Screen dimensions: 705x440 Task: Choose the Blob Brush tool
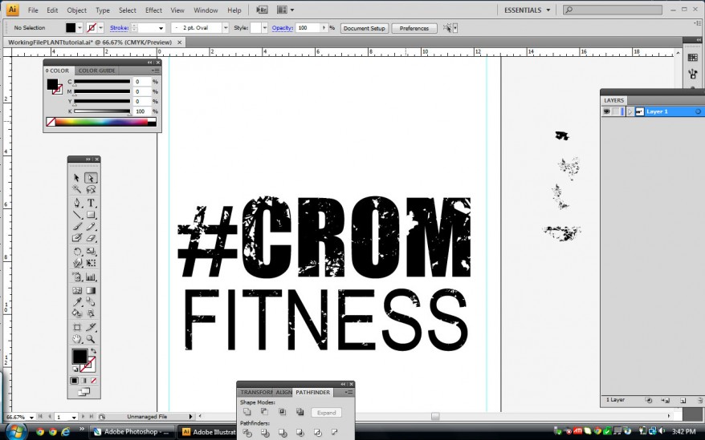[77, 238]
